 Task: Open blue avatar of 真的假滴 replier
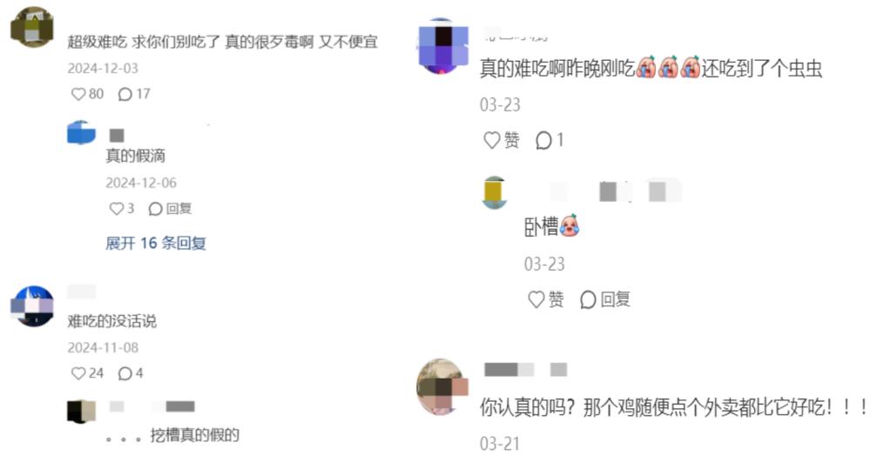coord(81,132)
